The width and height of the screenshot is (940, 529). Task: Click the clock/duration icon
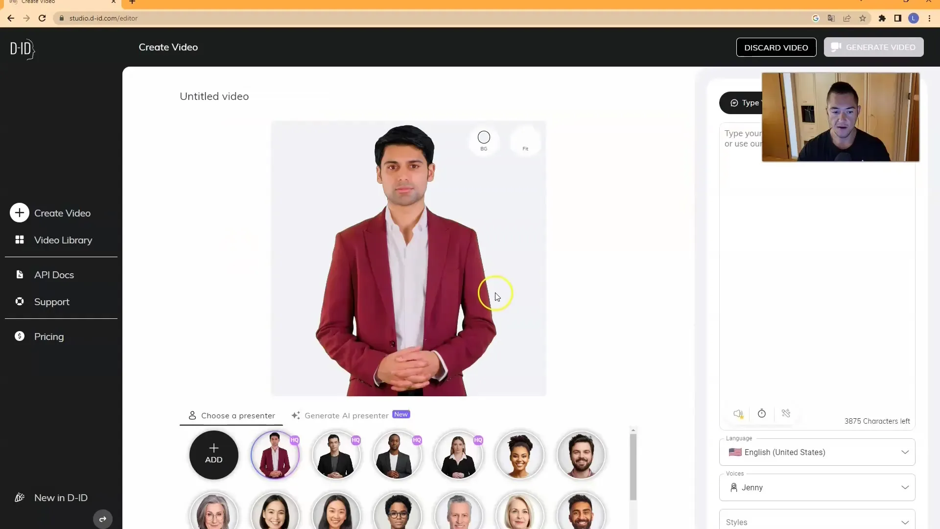(762, 413)
